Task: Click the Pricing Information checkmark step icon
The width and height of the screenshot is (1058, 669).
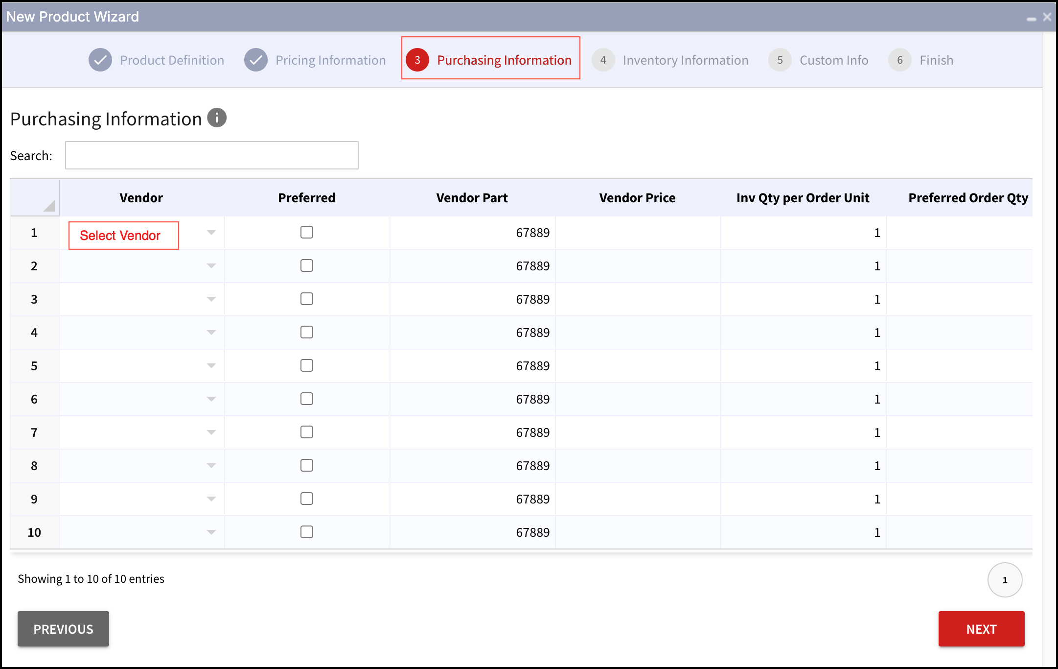Action: (256, 60)
